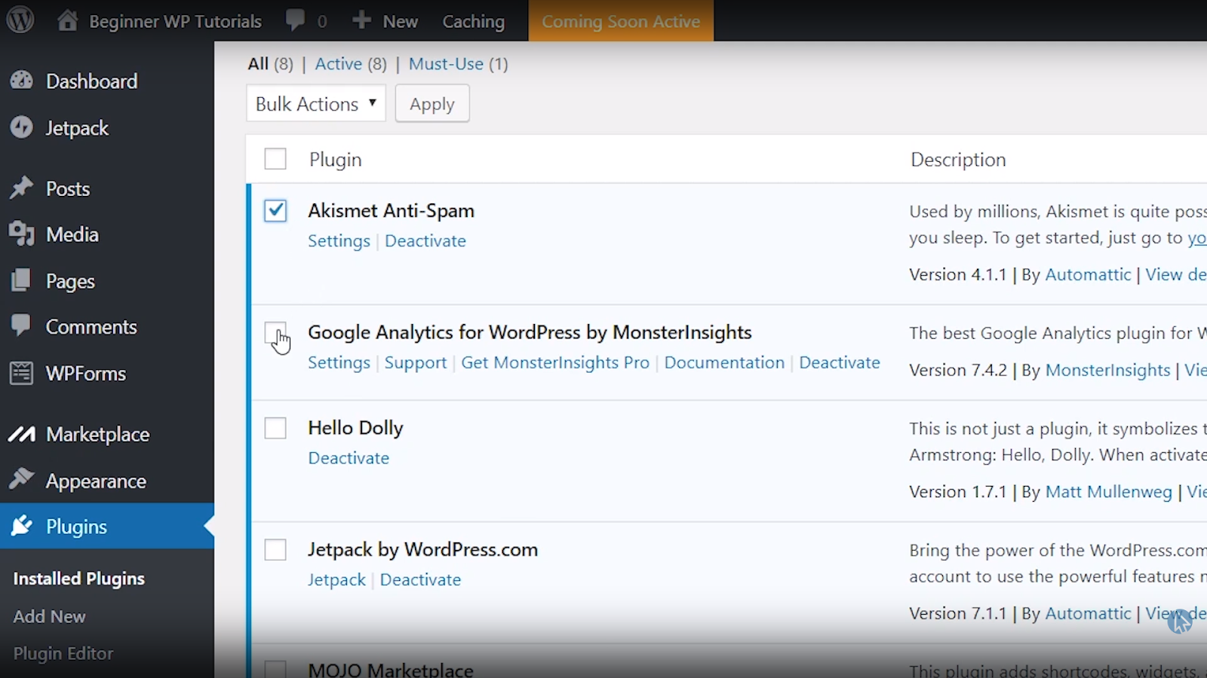Open the New content menu
This screenshot has height=678, width=1207.
[385, 21]
